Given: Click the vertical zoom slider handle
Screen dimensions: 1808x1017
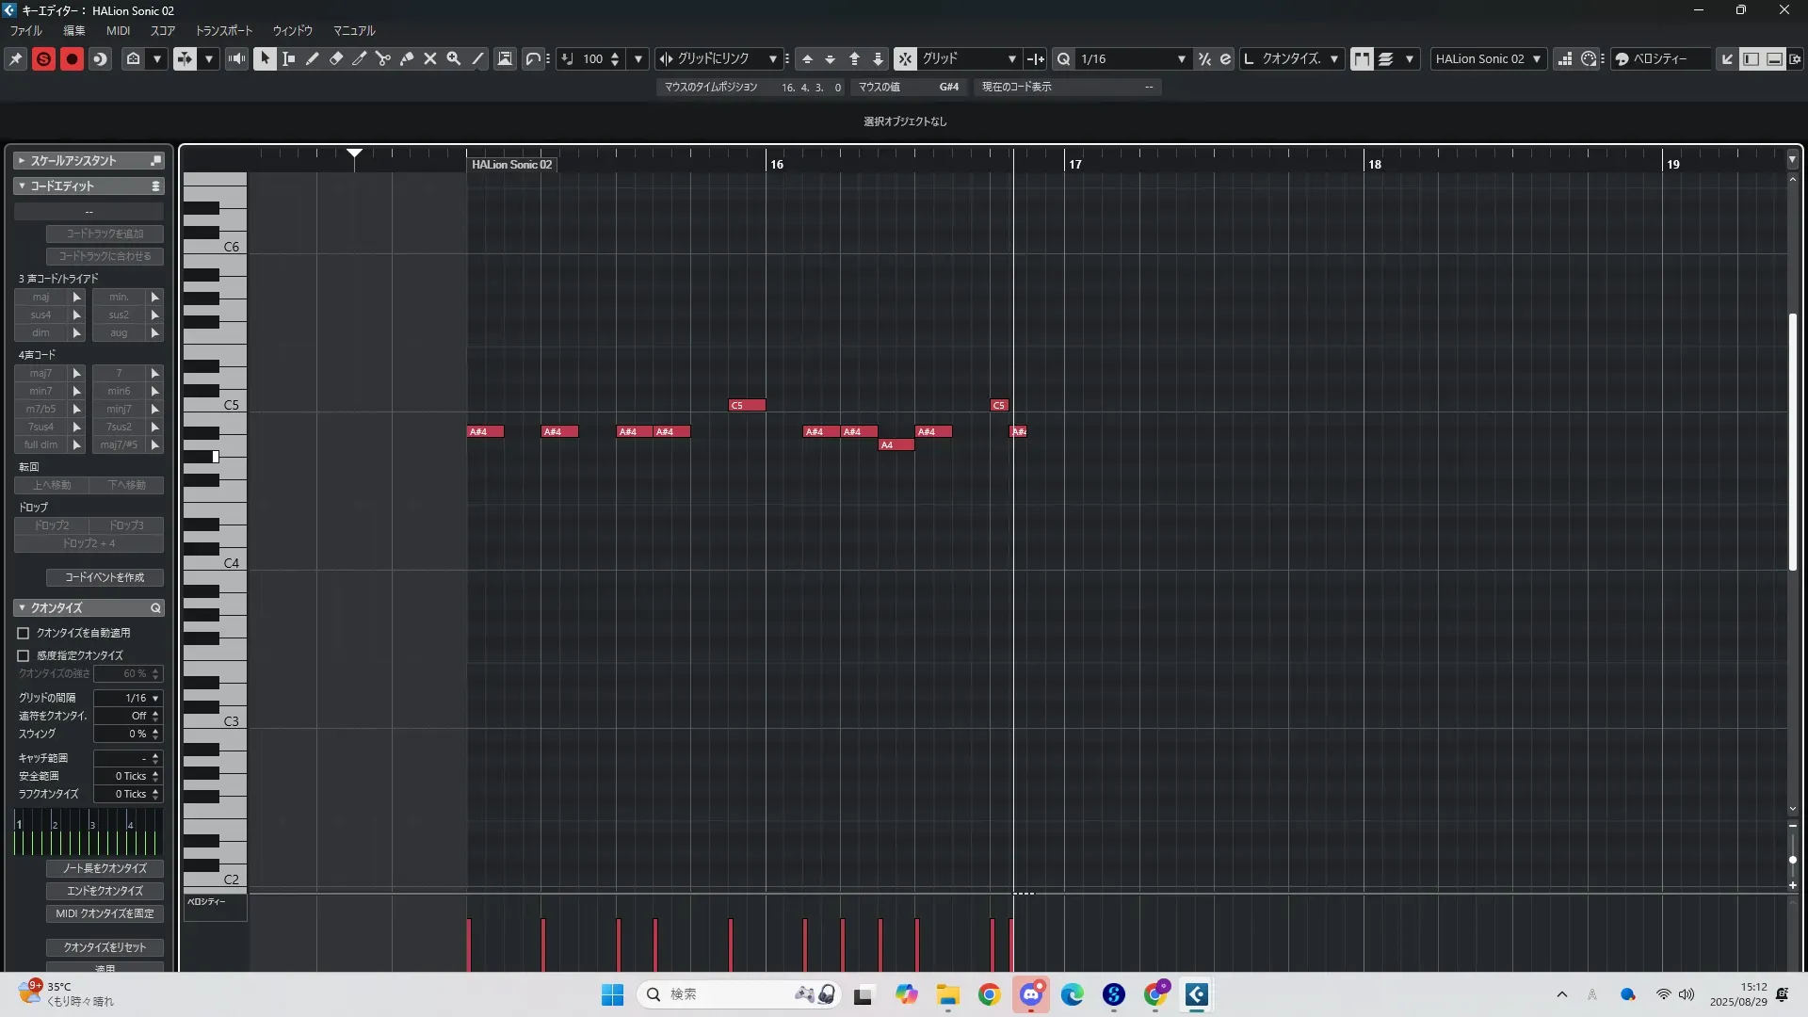Looking at the screenshot, I should tap(1792, 860).
